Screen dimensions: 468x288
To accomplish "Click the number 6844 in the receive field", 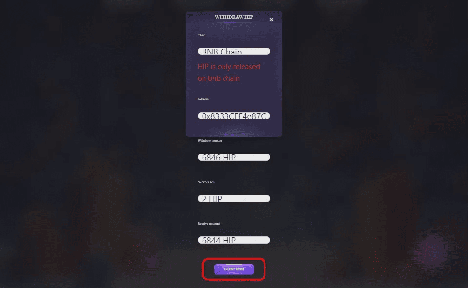I will pyautogui.click(x=211, y=241).
